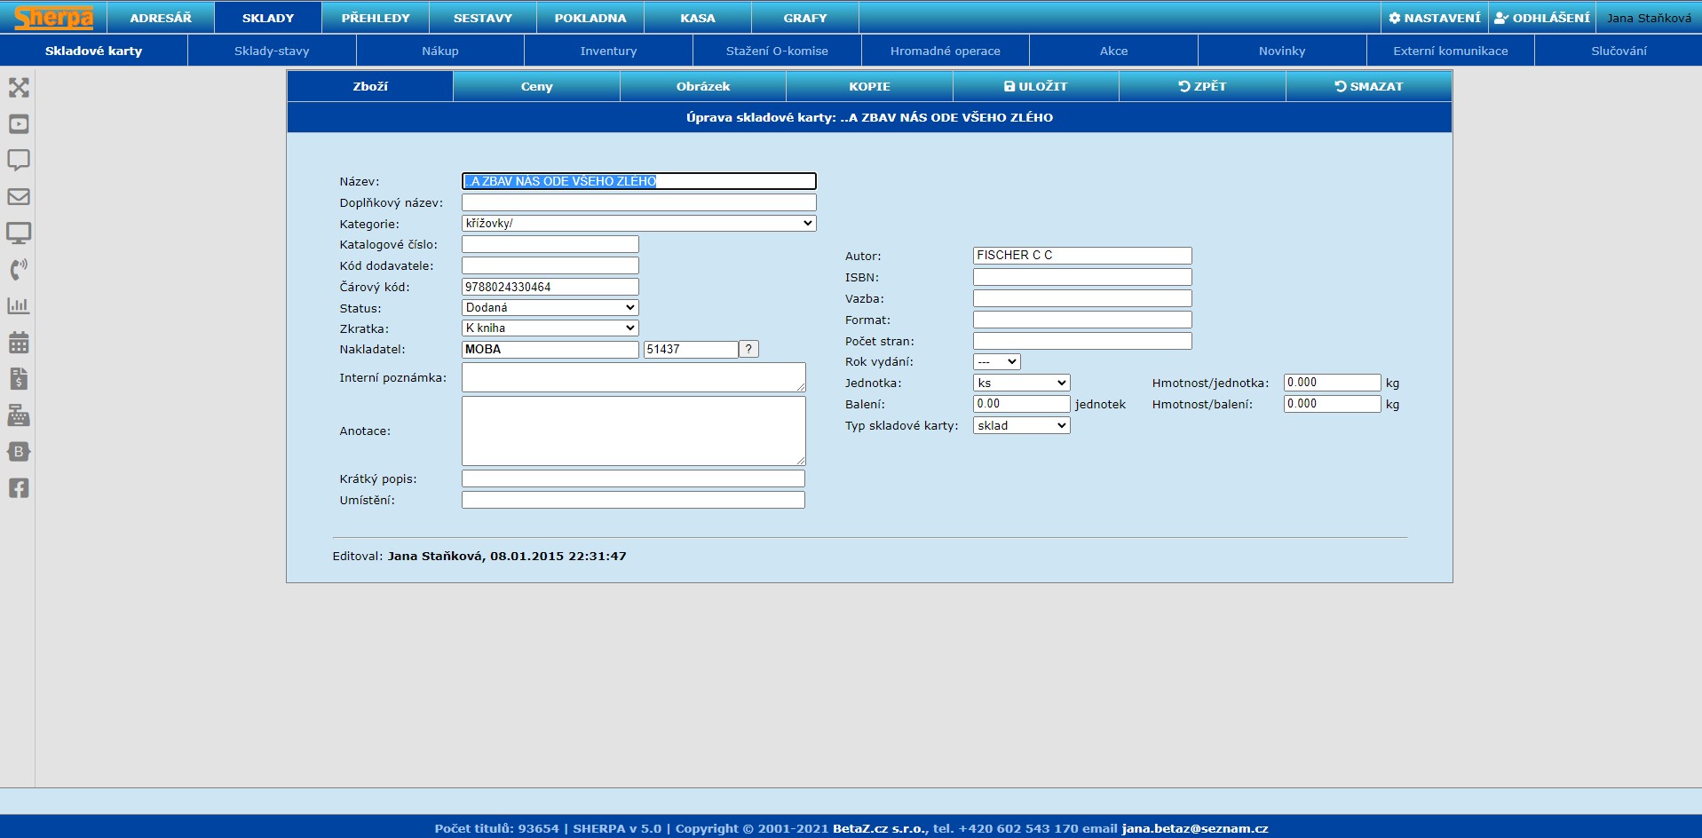This screenshot has height=838, width=1702.
Task: Open the chat bubble icon in sidebar
Action: tap(19, 161)
